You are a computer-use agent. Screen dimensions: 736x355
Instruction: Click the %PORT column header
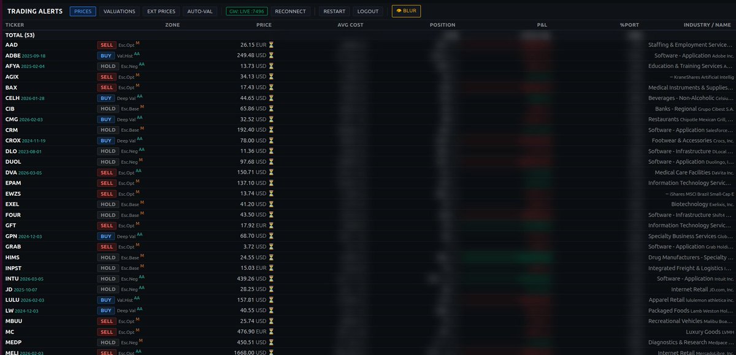[629, 25]
